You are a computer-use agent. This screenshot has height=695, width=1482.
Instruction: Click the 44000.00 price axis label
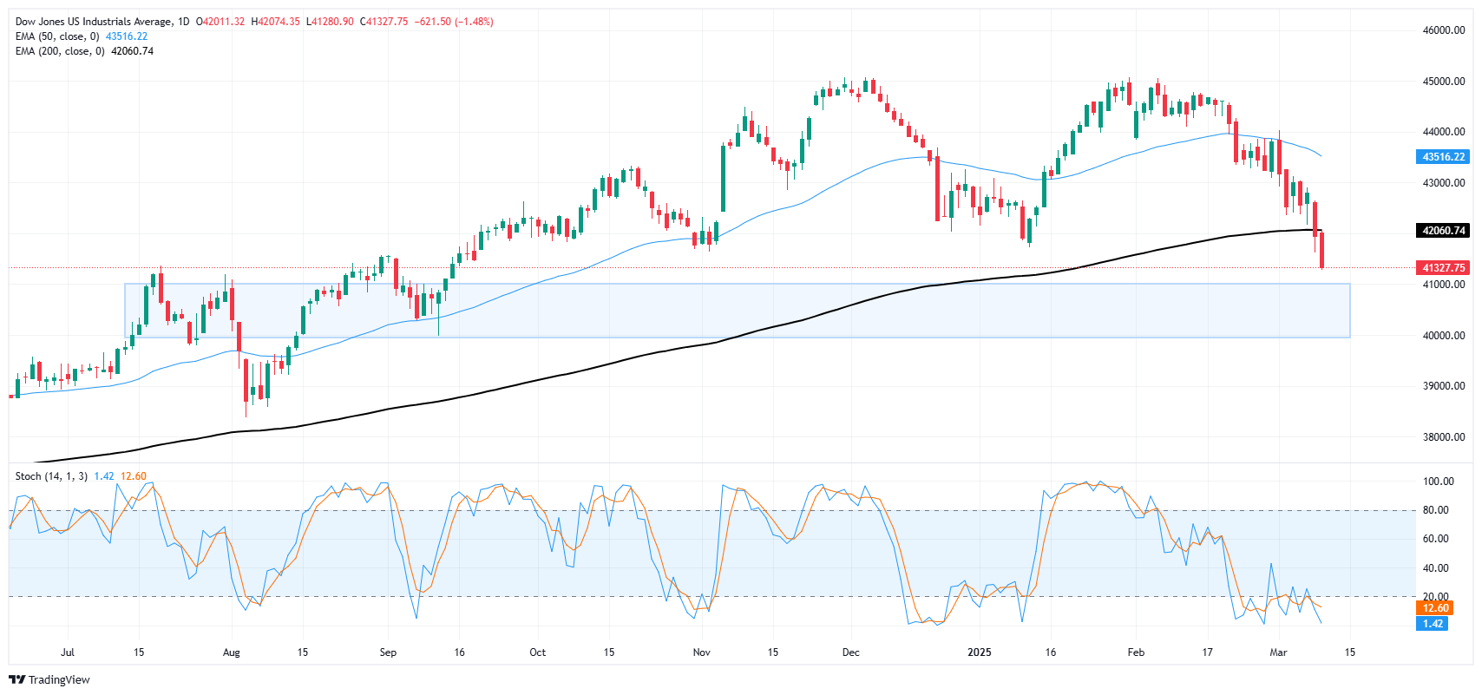point(1444,132)
